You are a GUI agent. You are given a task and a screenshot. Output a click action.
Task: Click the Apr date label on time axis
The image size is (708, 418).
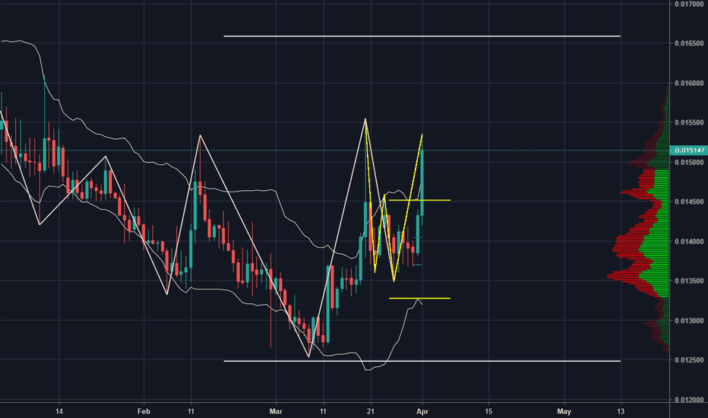coord(422,411)
